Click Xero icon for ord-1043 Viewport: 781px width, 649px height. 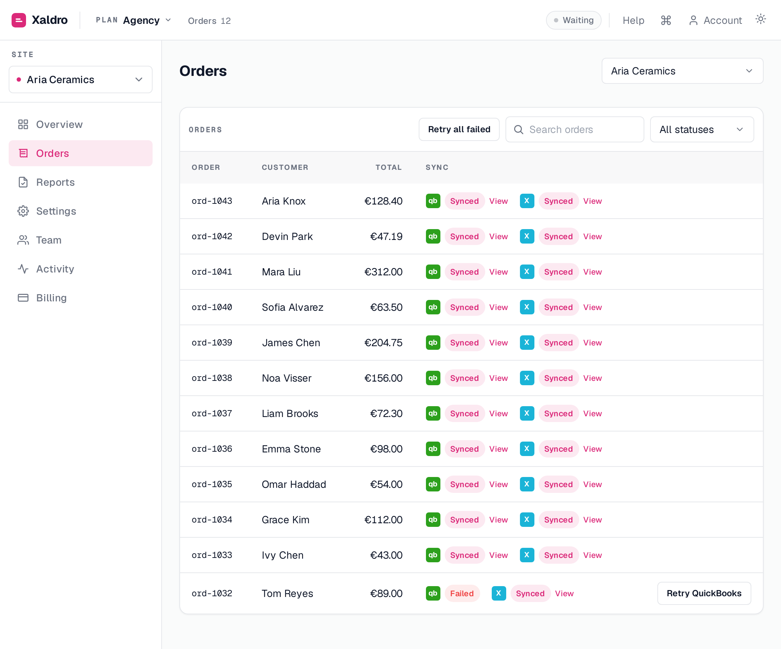[x=526, y=201]
